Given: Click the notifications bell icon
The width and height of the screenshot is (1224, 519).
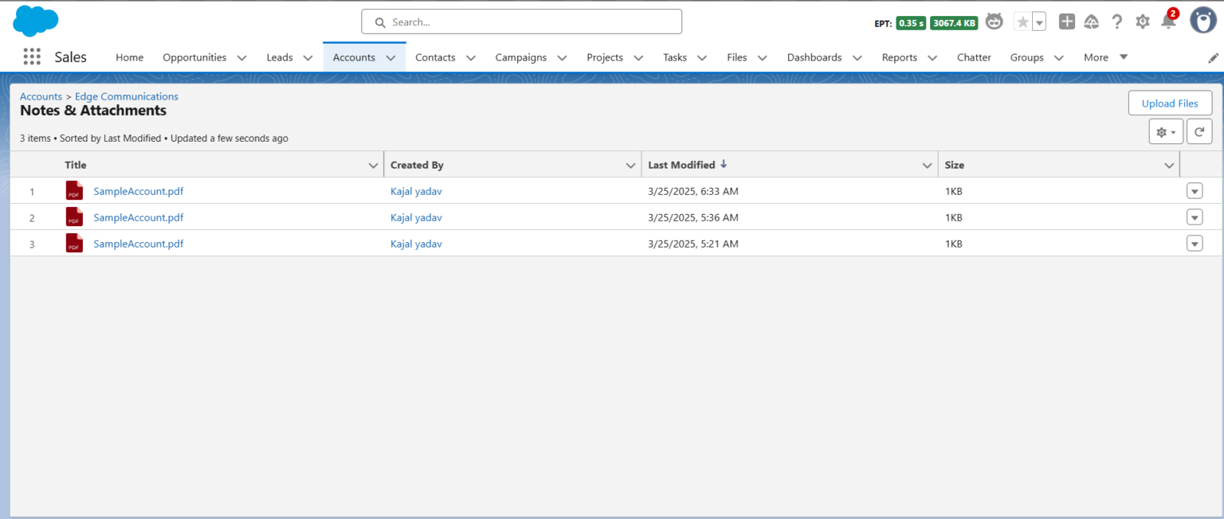Looking at the screenshot, I should (1167, 21).
